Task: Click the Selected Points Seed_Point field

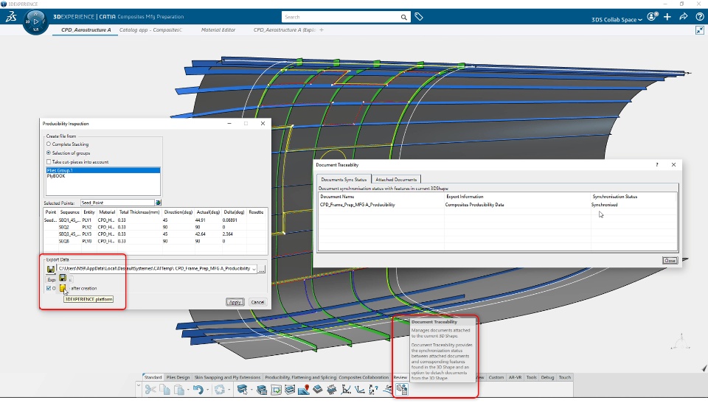Action: (117, 203)
